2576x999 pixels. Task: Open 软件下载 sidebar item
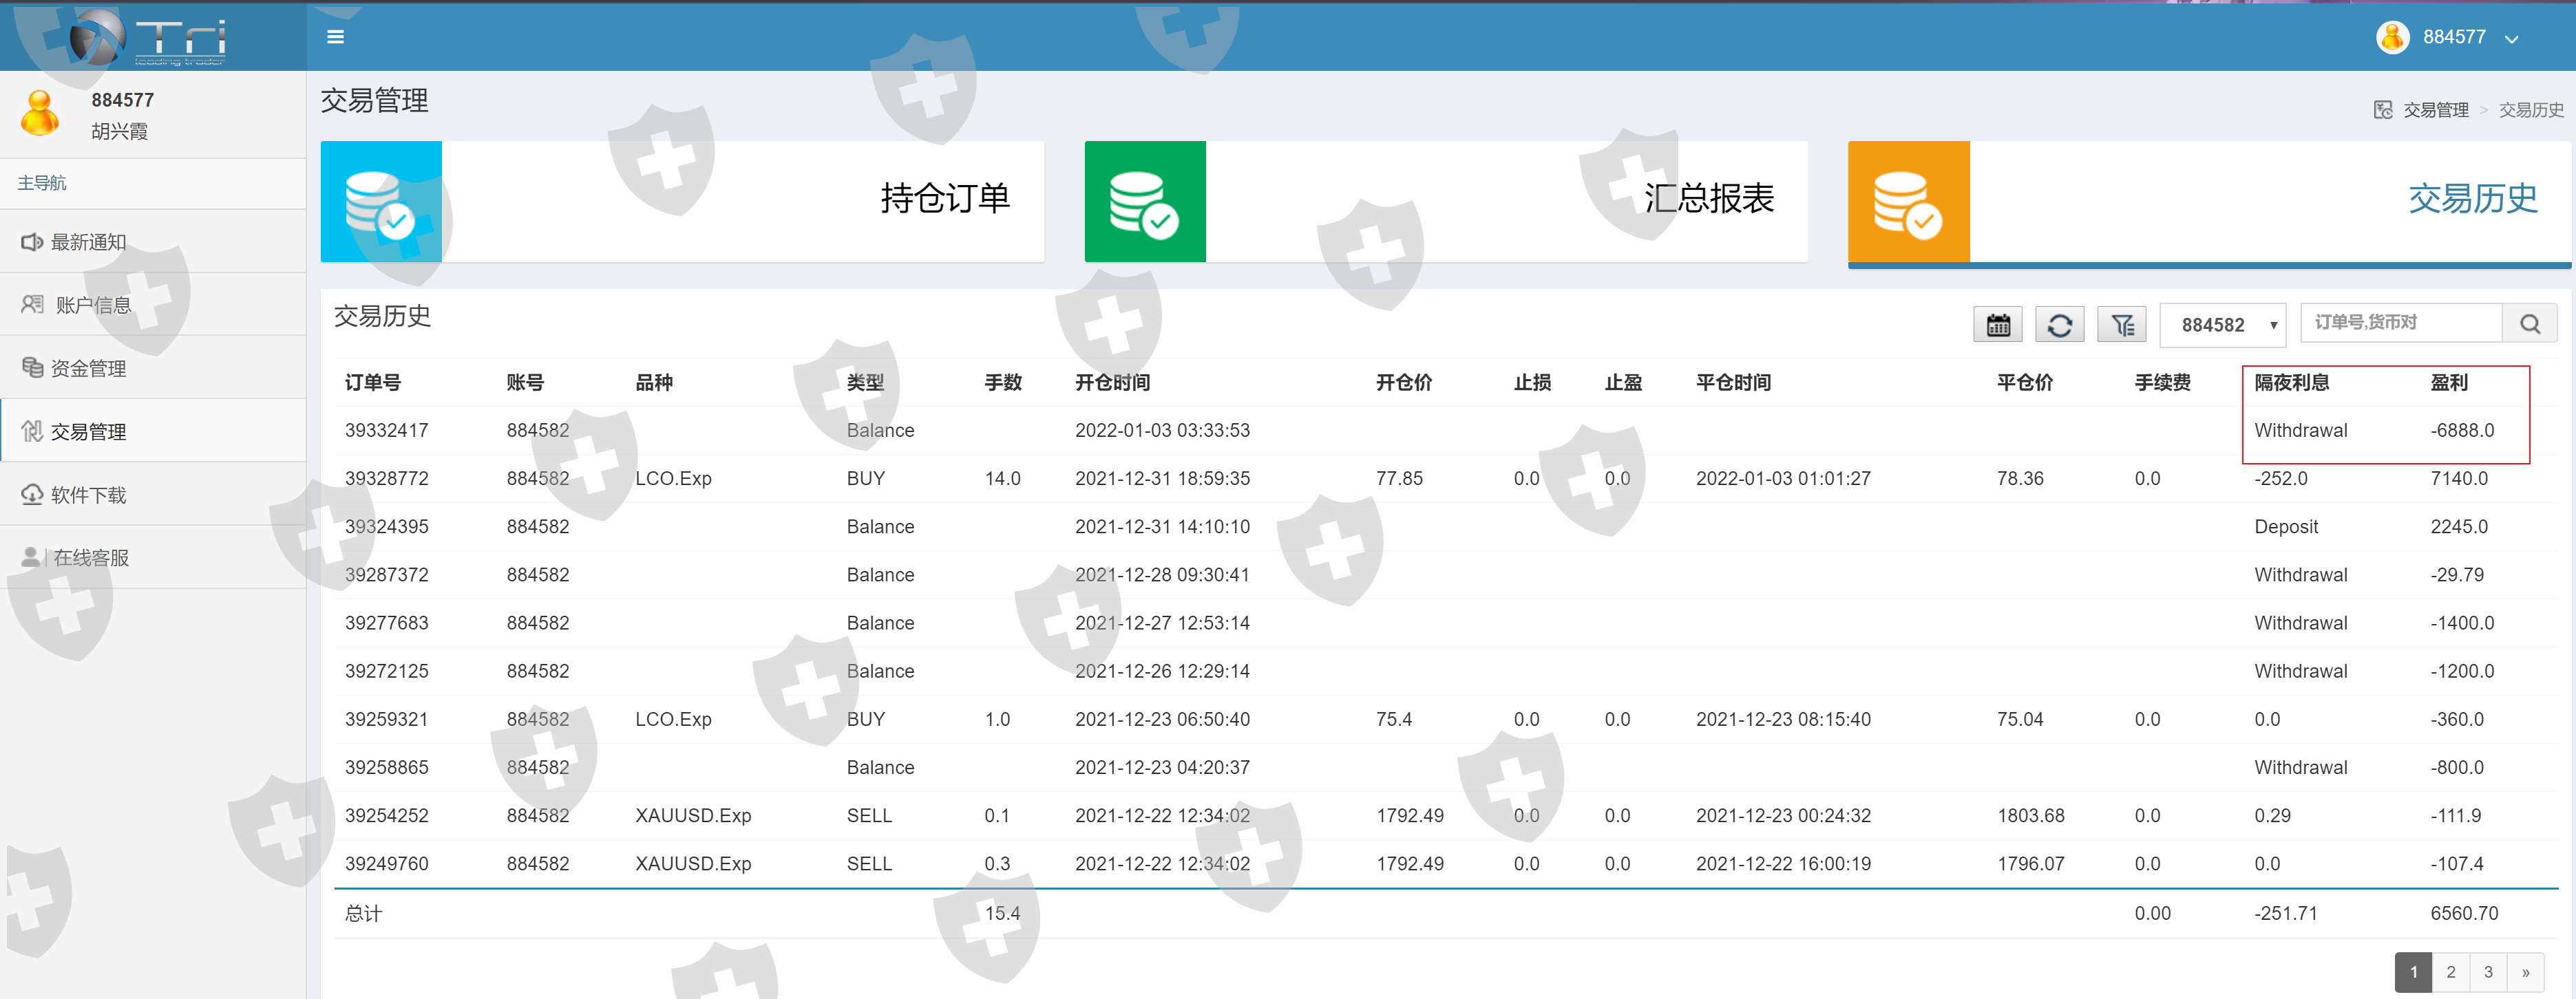(x=88, y=495)
